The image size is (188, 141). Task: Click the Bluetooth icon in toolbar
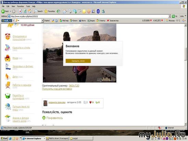point(98,11)
